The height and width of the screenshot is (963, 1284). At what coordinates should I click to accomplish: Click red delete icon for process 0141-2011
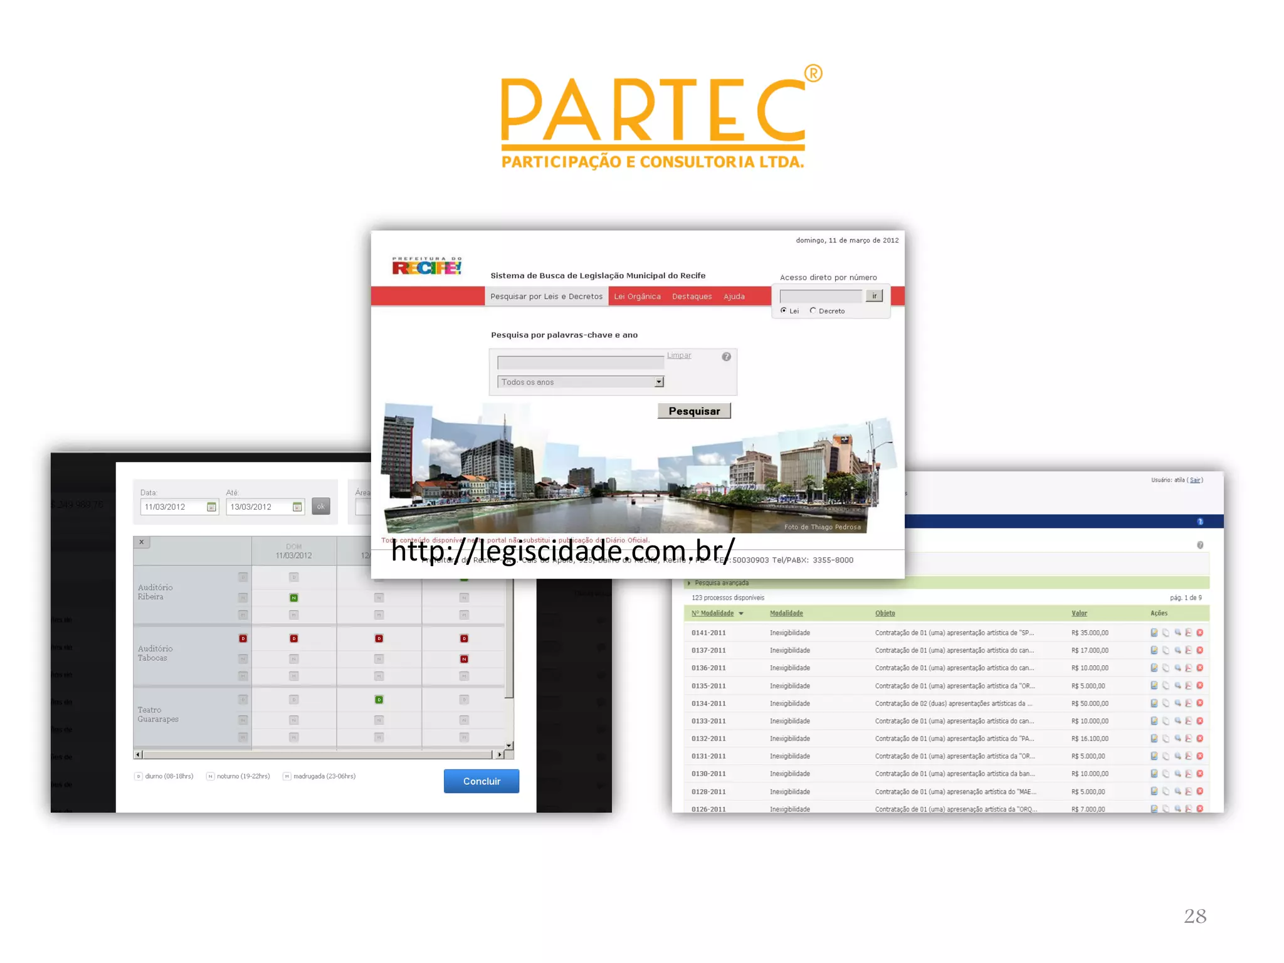click(x=1199, y=633)
